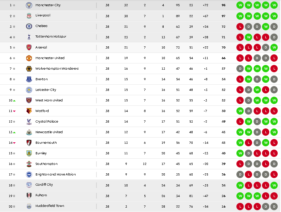281x212 pixels.
Task: Click the Bournemouth club badge
Action: (29, 143)
